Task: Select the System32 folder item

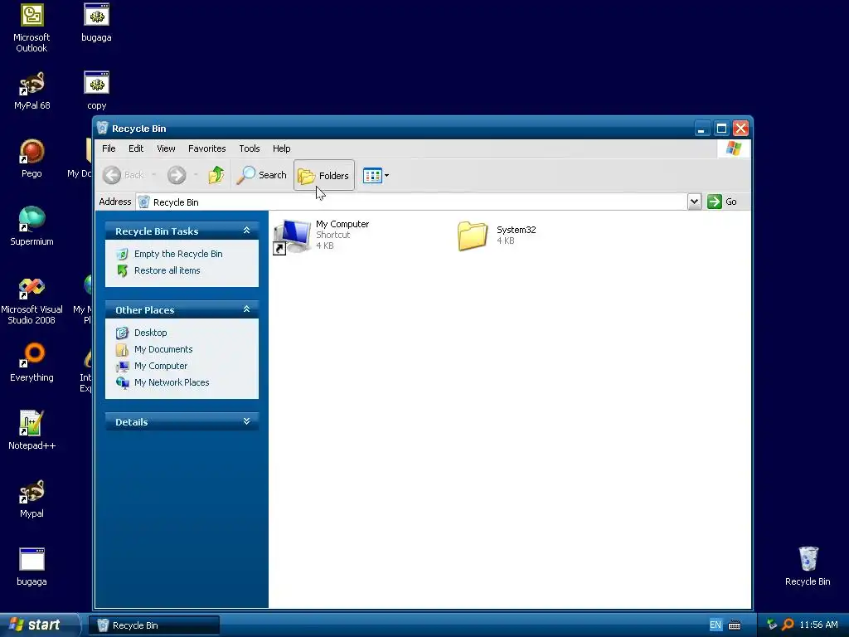Action: click(497, 236)
